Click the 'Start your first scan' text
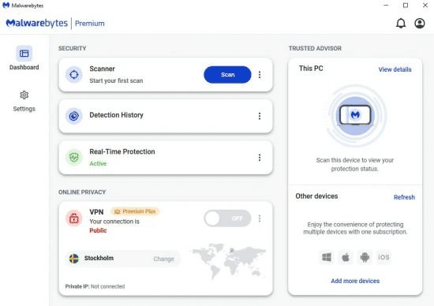The width and height of the screenshot is (434, 306). click(x=116, y=80)
